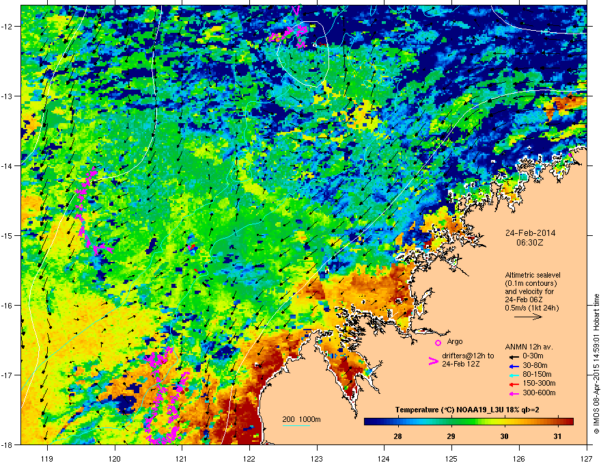Click the latitude axis label '-14'
Screen dimensions: 601x465
[7, 165]
